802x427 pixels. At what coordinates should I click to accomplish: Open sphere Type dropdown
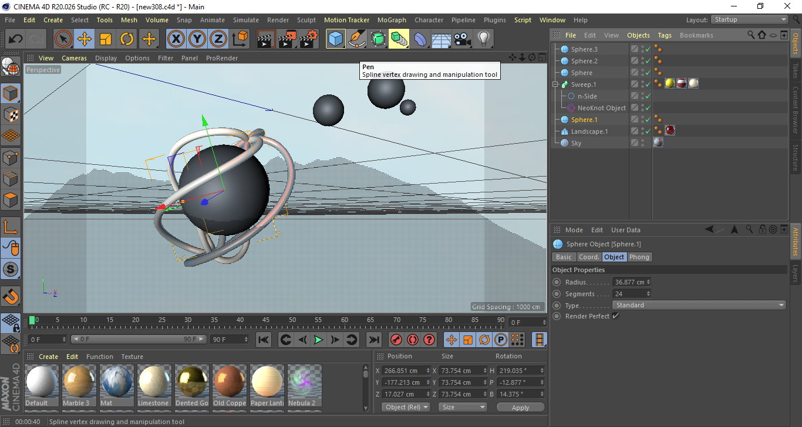pos(699,305)
